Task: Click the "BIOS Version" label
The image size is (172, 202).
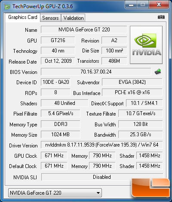Action: coord(24,72)
